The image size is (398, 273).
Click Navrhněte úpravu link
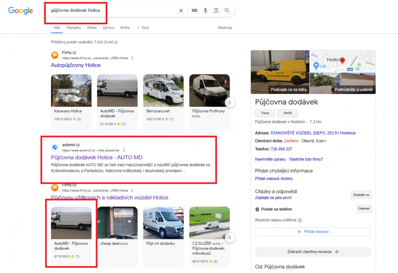270,159
